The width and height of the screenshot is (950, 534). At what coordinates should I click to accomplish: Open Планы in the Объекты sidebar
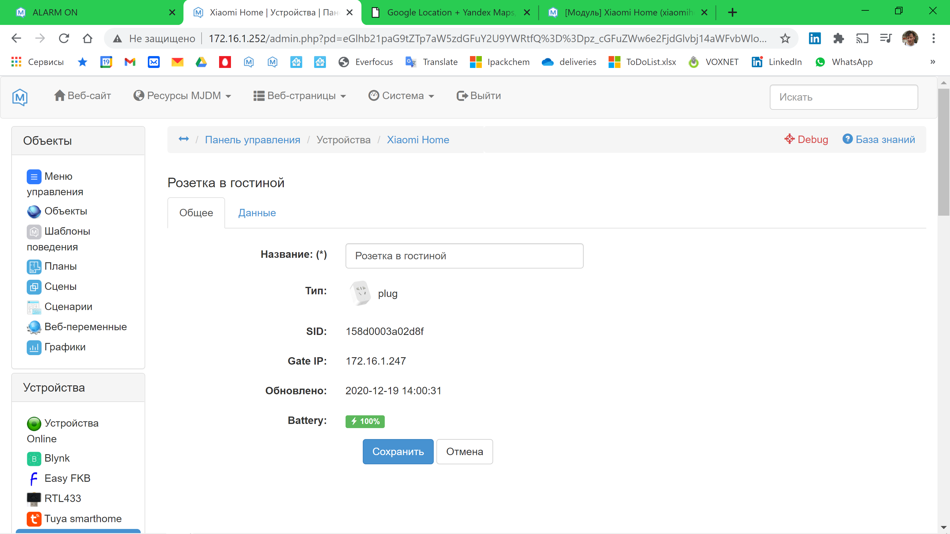60,266
